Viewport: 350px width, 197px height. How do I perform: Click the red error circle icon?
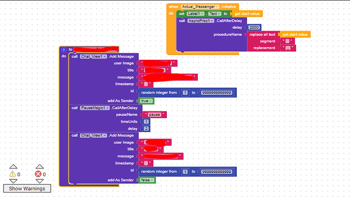pos(38,174)
